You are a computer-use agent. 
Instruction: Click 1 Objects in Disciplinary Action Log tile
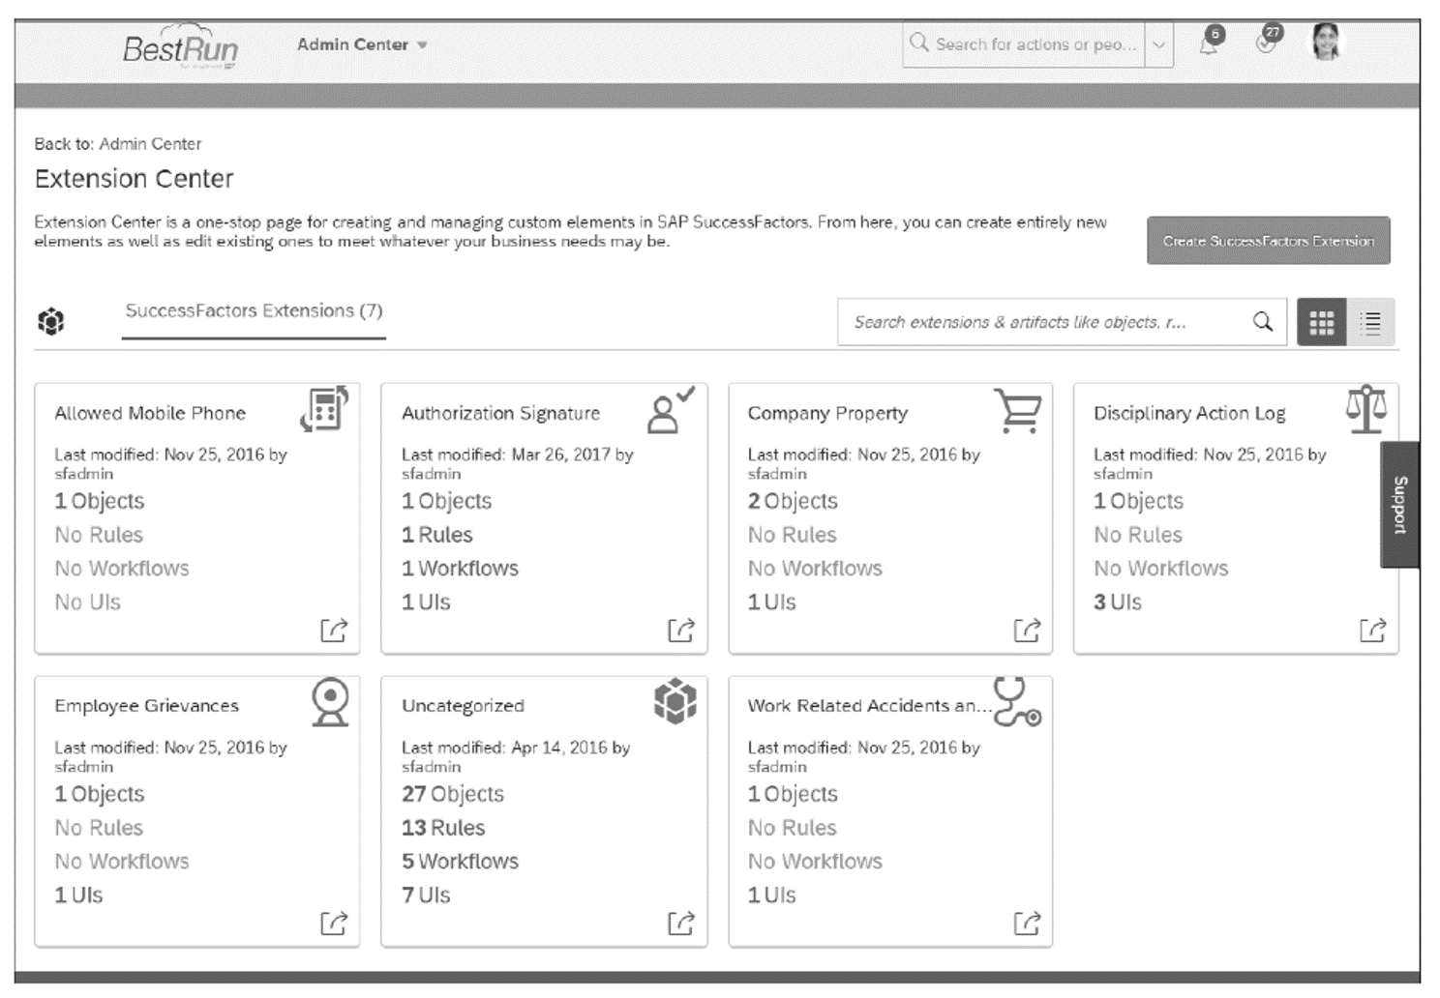[1139, 501]
